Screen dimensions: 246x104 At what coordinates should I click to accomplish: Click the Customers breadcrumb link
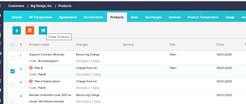[16, 6]
